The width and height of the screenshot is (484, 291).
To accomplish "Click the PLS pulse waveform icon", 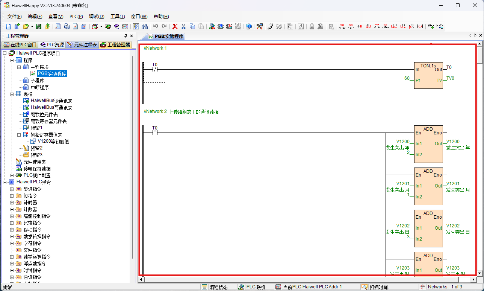I will [279, 26].
